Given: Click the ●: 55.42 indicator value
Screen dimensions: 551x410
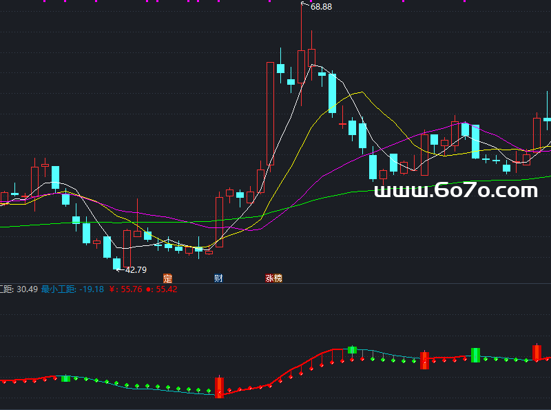Looking at the screenshot, I should click(162, 289).
